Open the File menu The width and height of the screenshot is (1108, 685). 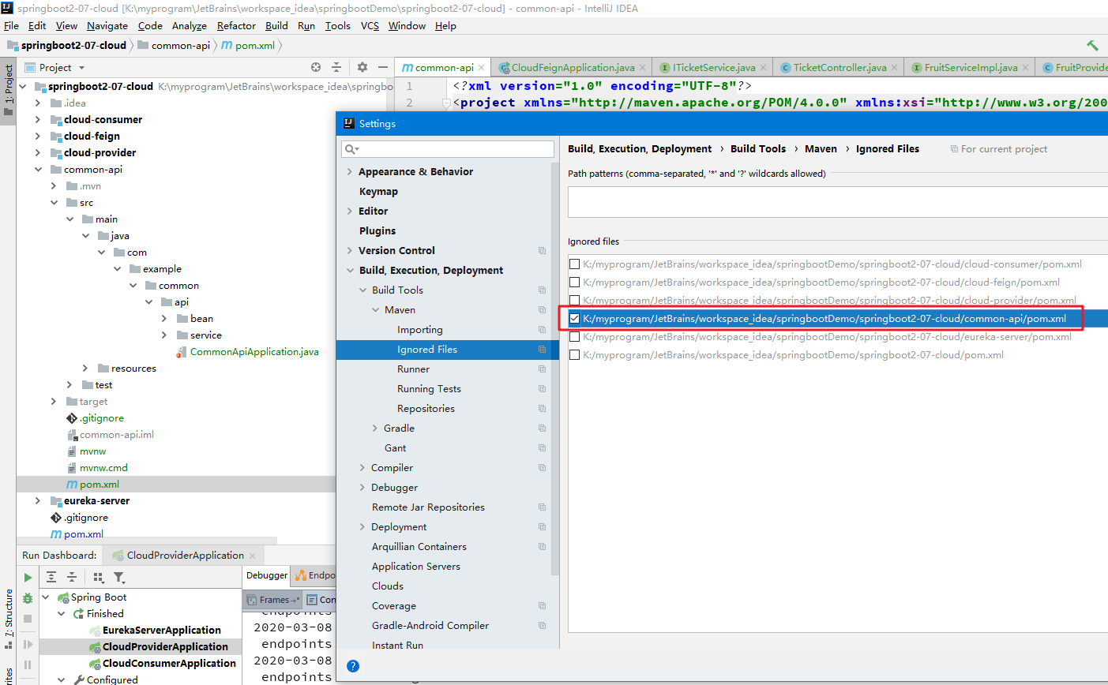click(x=11, y=25)
